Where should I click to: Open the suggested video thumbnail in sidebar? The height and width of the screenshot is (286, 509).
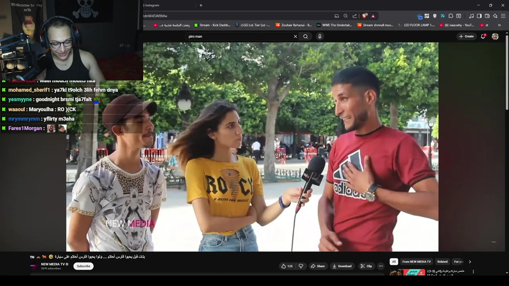[x=407, y=272]
